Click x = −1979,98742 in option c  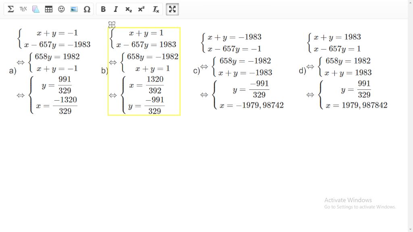(251, 106)
